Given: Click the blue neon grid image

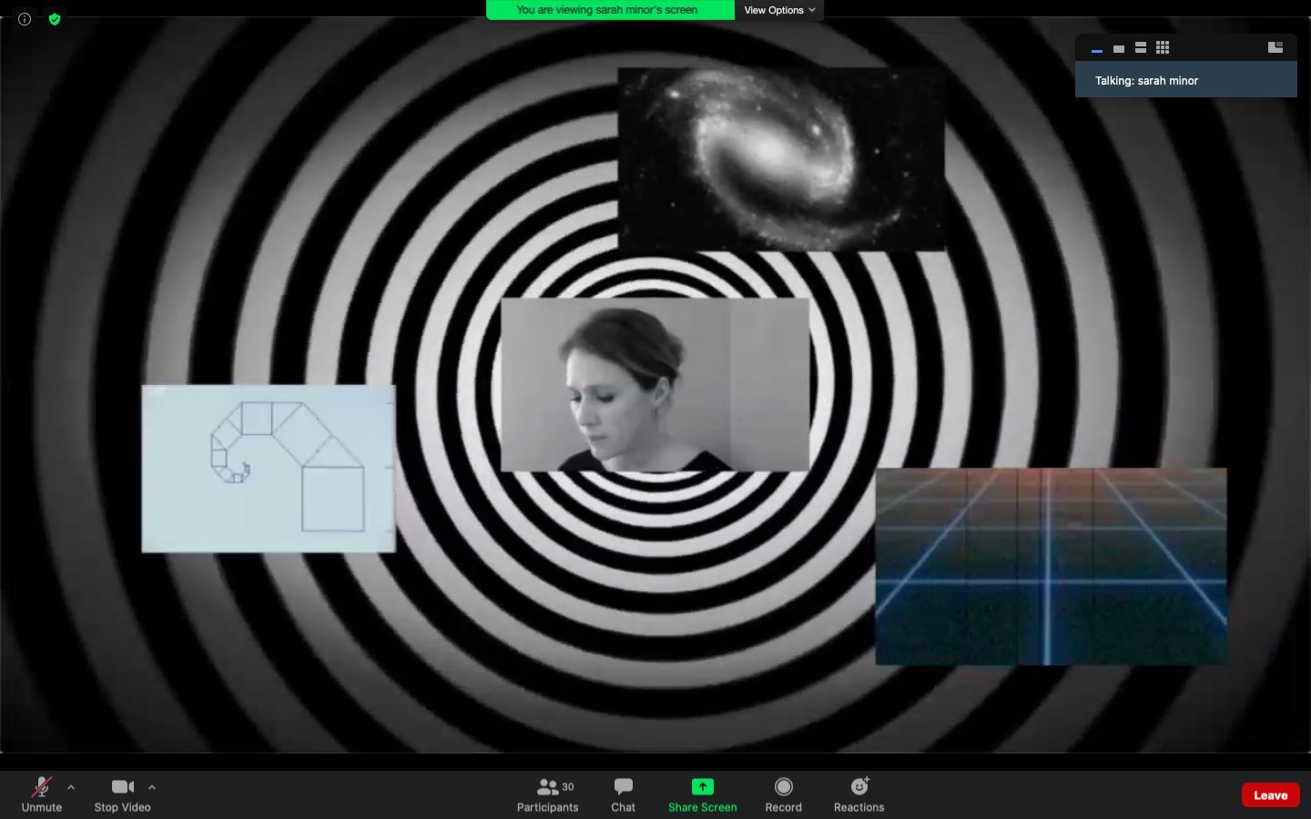Looking at the screenshot, I should 1051,566.
